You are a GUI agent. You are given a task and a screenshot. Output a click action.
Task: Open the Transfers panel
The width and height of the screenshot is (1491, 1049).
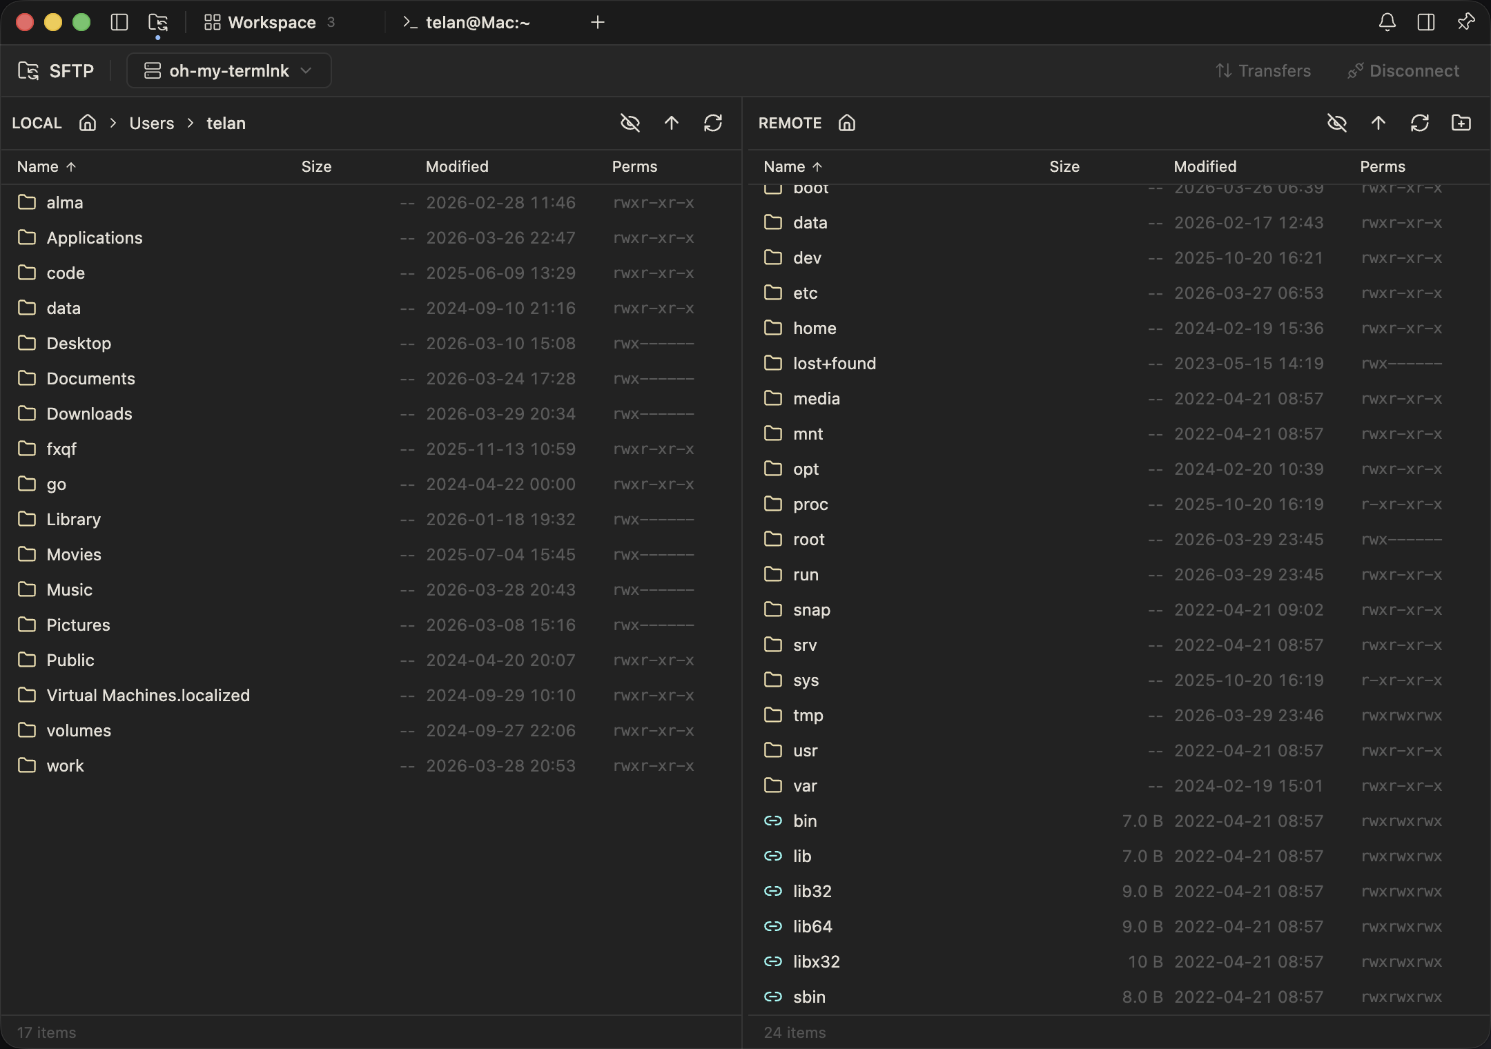[x=1263, y=70]
